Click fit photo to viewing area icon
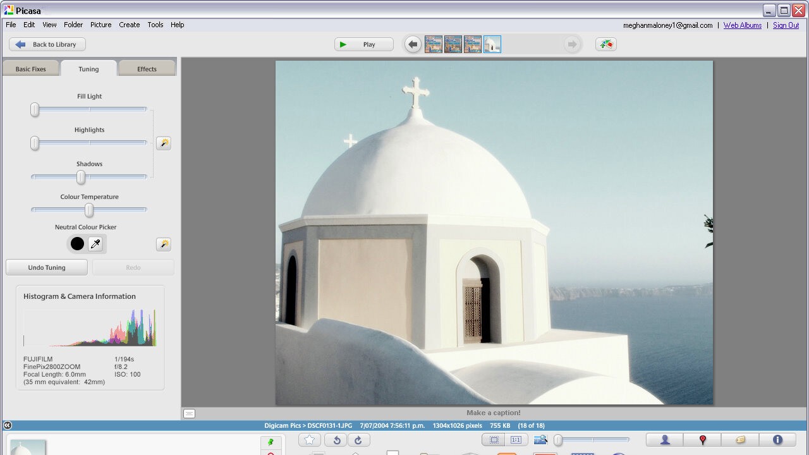Viewport: 809px width, 455px height. pyautogui.click(x=494, y=440)
